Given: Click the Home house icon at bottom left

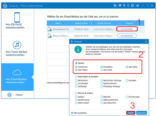Looking at the screenshot, I should [9, 95].
